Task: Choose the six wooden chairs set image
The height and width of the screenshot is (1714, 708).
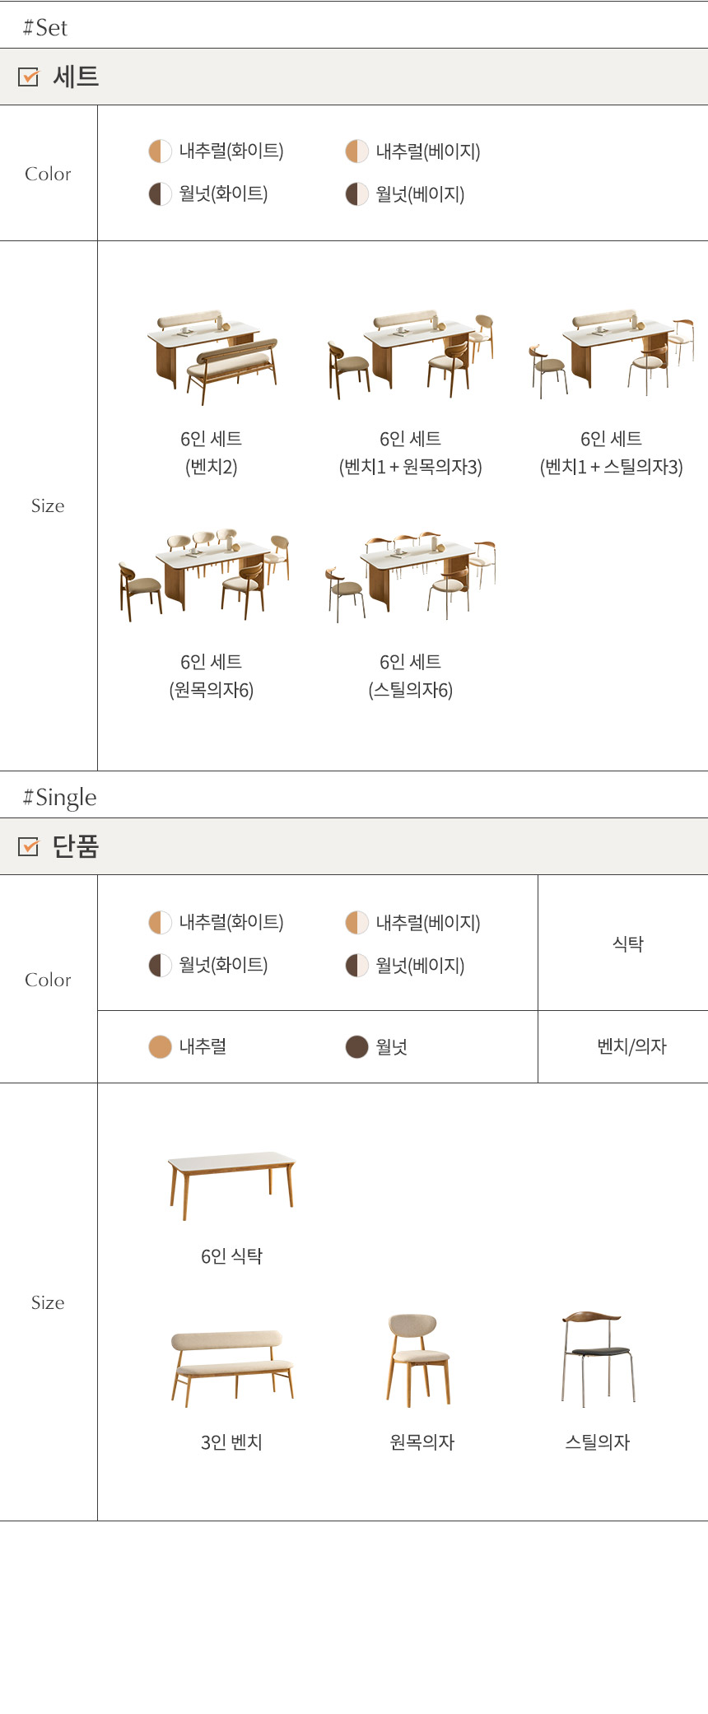Action: pyautogui.click(x=206, y=575)
